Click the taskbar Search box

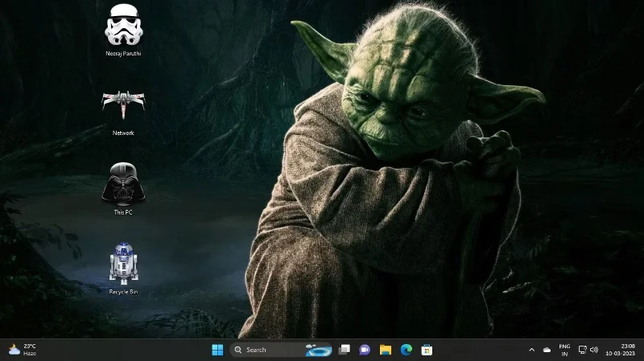[280, 350]
